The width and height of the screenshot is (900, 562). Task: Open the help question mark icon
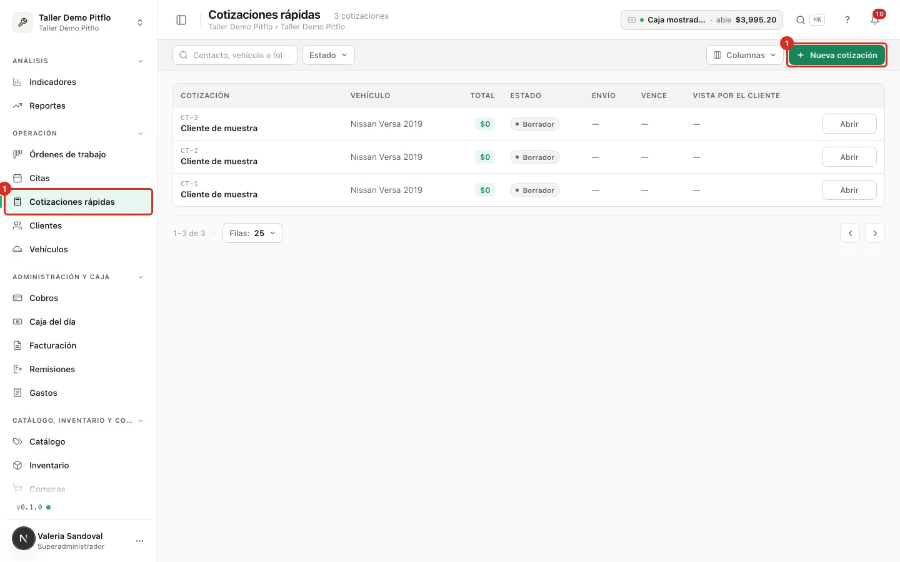(x=847, y=20)
